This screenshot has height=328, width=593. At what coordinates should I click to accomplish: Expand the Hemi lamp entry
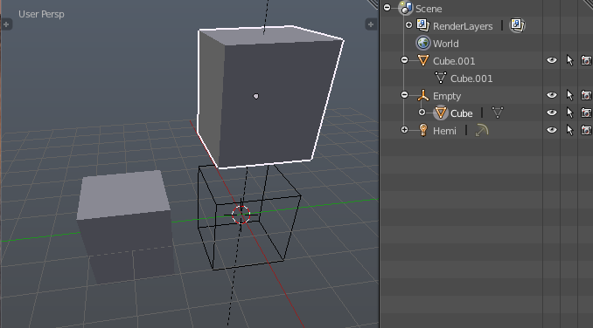pyautogui.click(x=404, y=130)
